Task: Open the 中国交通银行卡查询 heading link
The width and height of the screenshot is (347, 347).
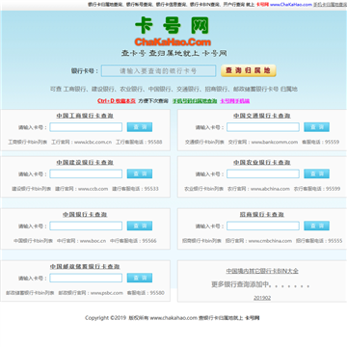Action: tap(262, 116)
